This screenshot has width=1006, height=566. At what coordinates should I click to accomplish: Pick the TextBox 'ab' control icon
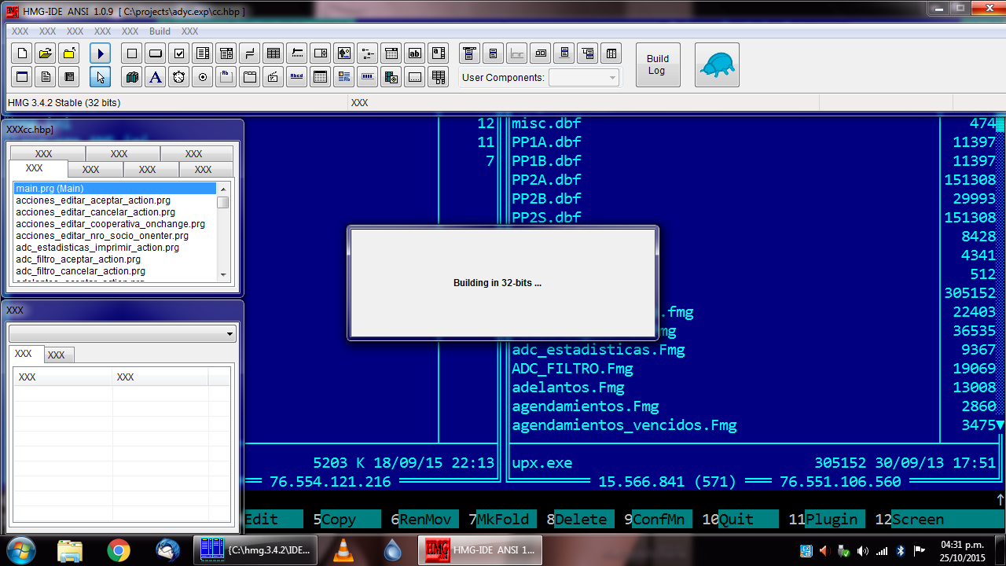[x=415, y=53]
